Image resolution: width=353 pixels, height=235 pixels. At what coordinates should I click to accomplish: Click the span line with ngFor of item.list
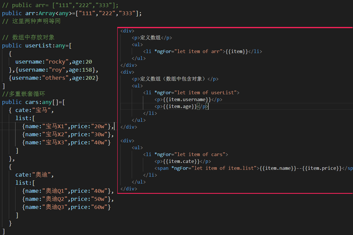(x=253, y=168)
